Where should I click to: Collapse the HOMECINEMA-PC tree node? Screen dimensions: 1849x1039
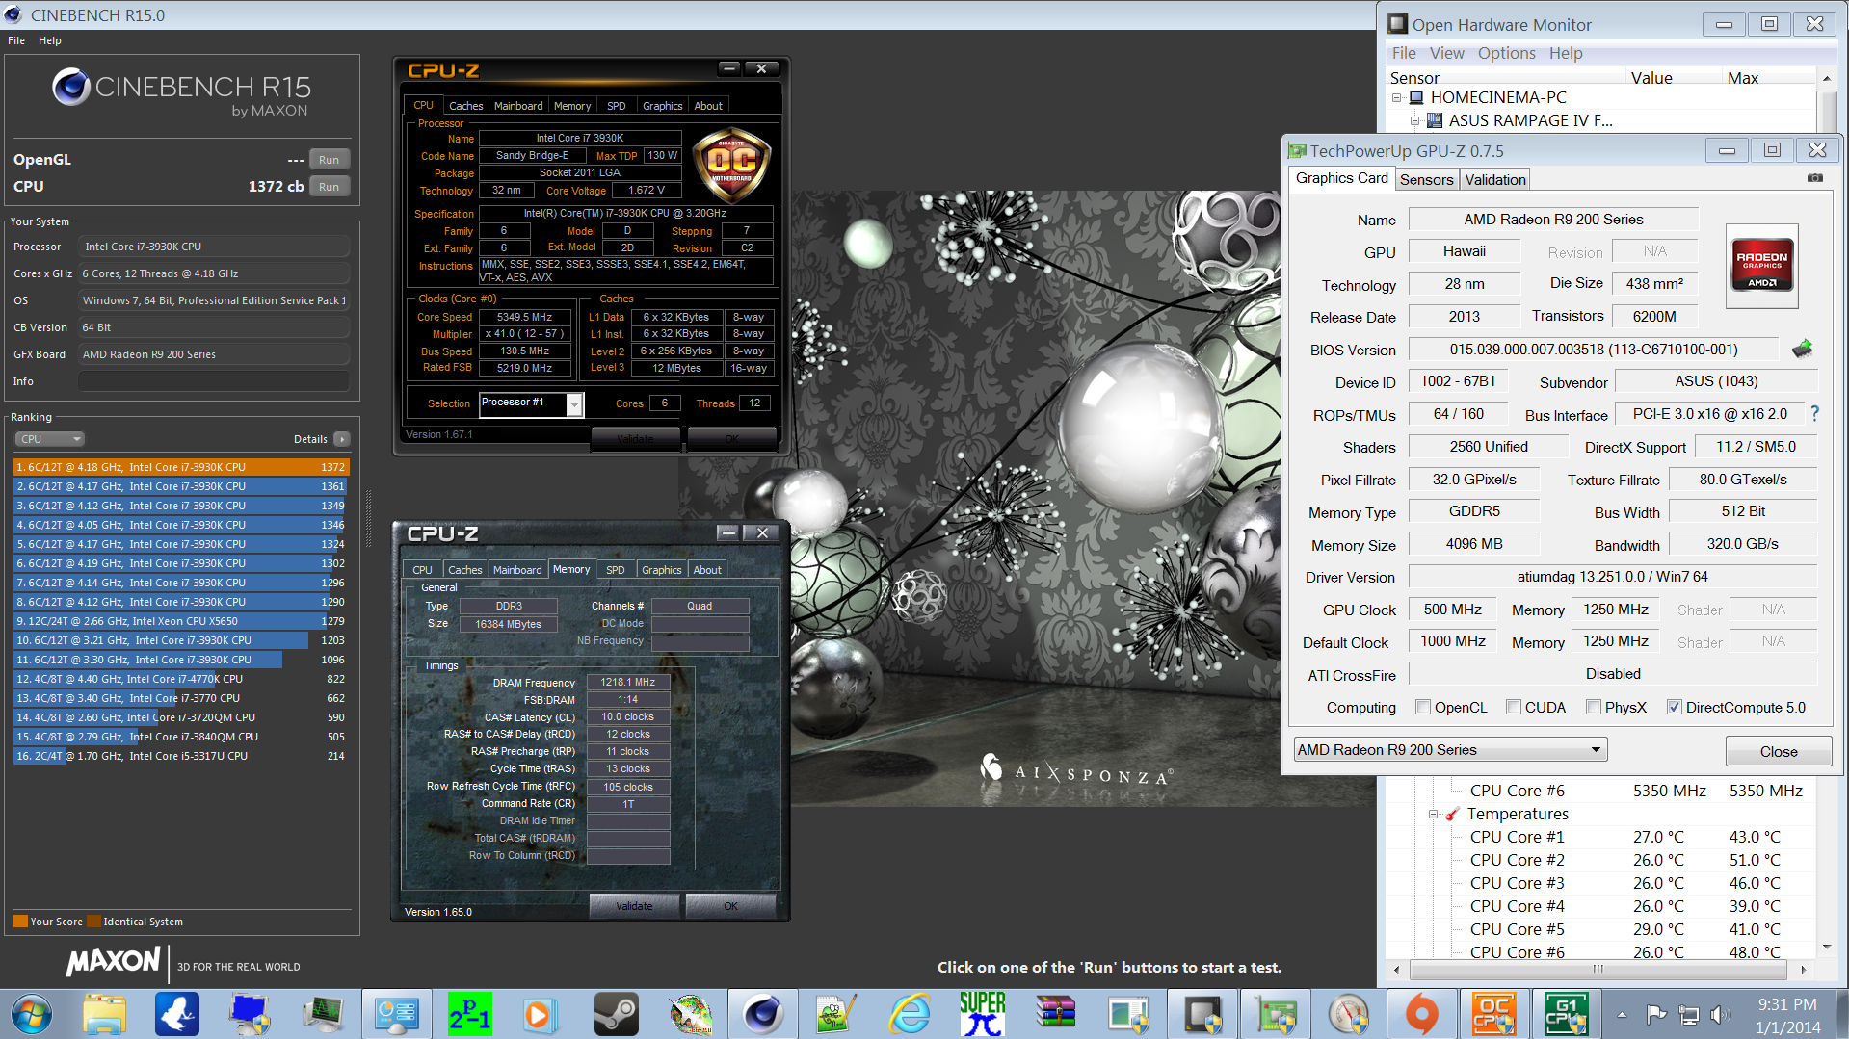[x=1396, y=97]
